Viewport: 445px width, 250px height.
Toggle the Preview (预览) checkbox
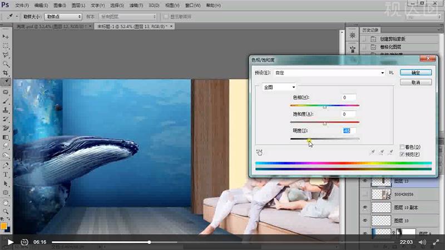pos(402,154)
